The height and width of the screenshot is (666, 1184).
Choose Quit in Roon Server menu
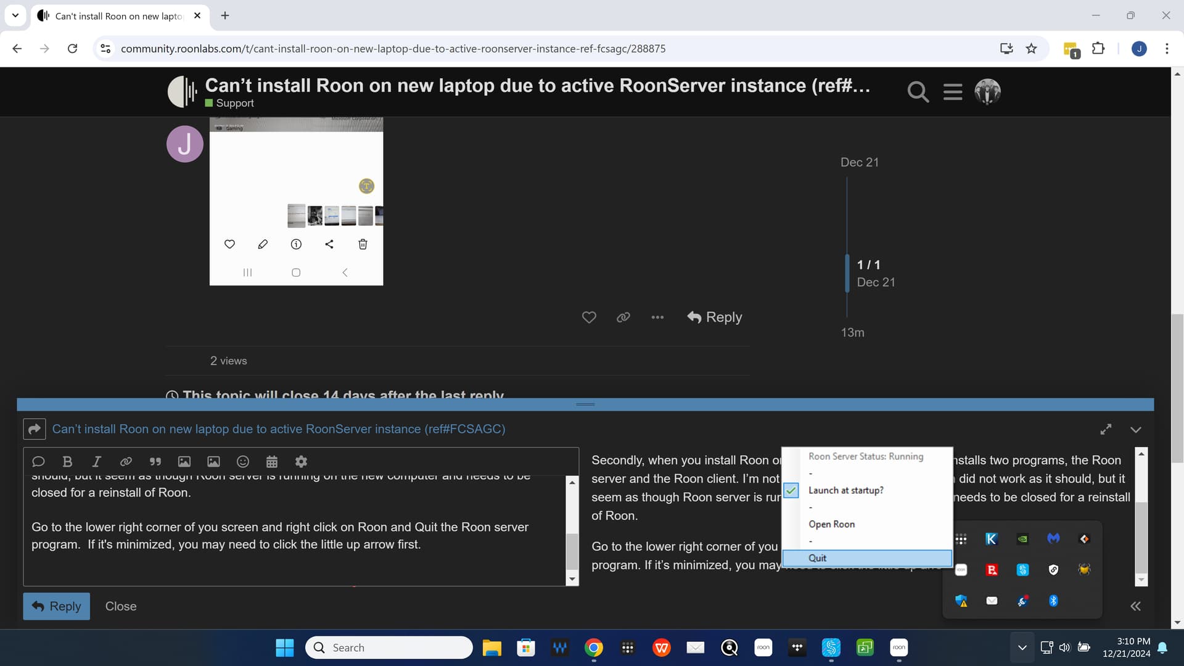[867, 558]
